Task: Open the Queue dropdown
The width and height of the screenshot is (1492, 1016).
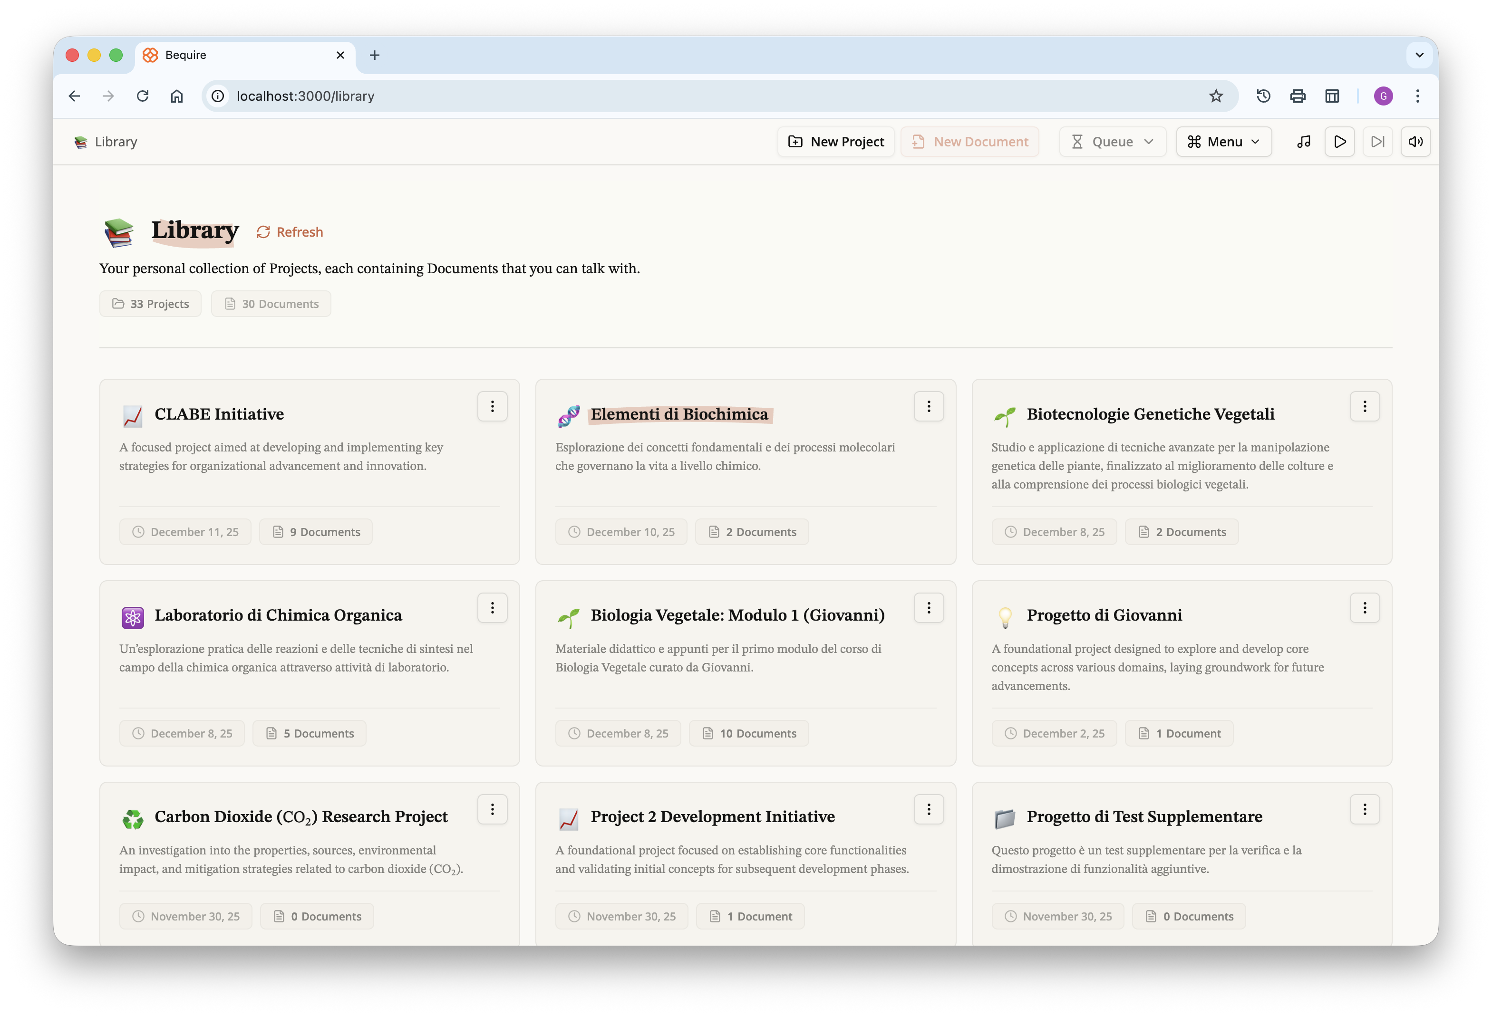Action: (x=1112, y=142)
